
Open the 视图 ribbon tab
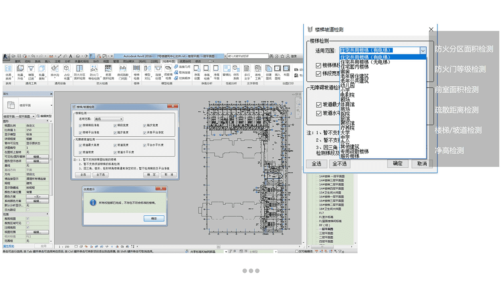[106, 61]
